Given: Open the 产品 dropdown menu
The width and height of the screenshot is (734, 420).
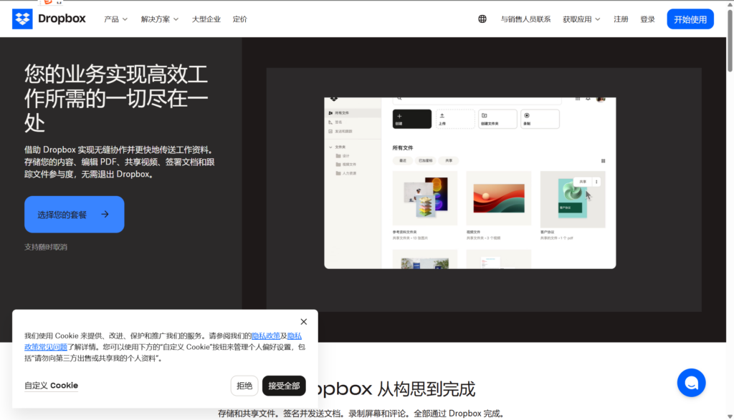Looking at the screenshot, I should pyautogui.click(x=115, y=19).
